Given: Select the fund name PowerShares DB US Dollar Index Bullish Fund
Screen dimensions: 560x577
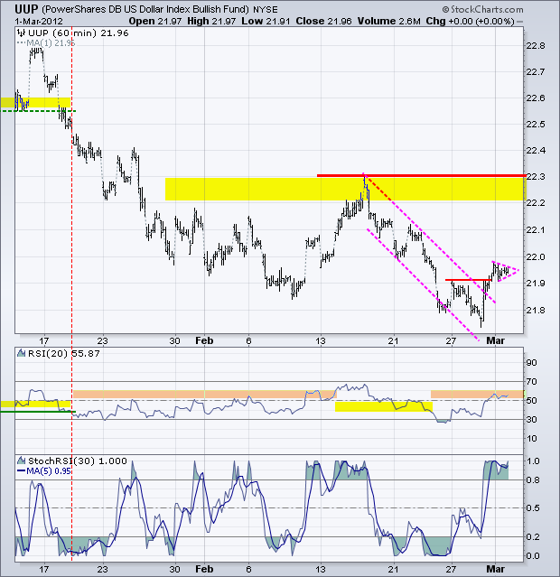Looking at the screenshot, I should click(145, 10).
